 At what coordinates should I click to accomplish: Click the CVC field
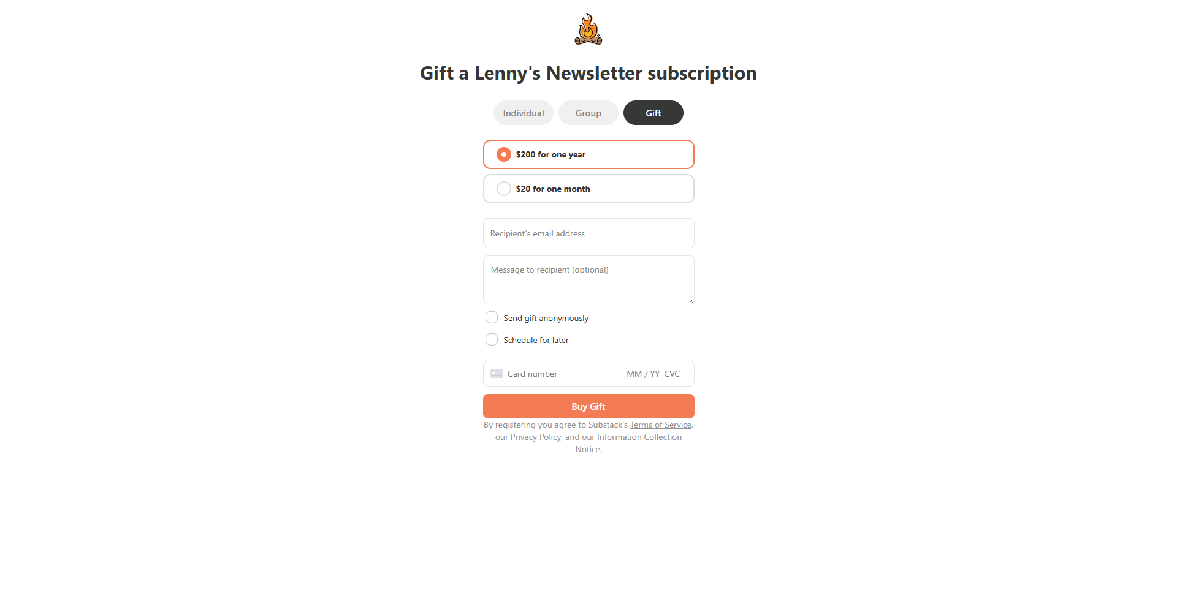(672, 374)
